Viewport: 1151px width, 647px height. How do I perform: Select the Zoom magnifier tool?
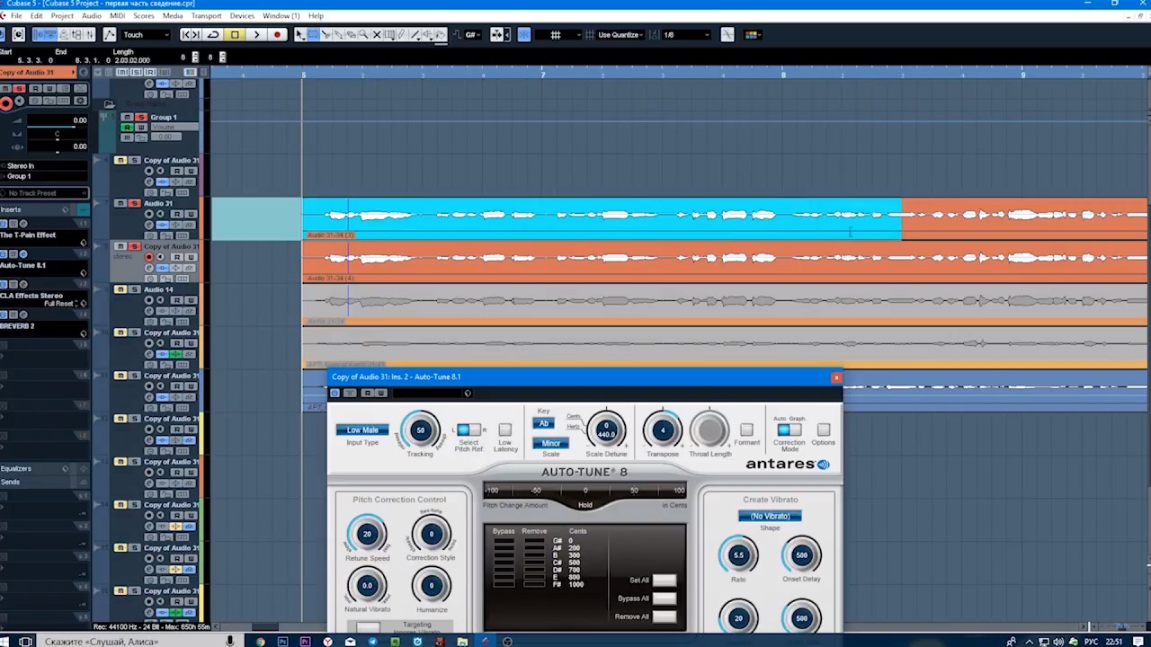point(363,35)
